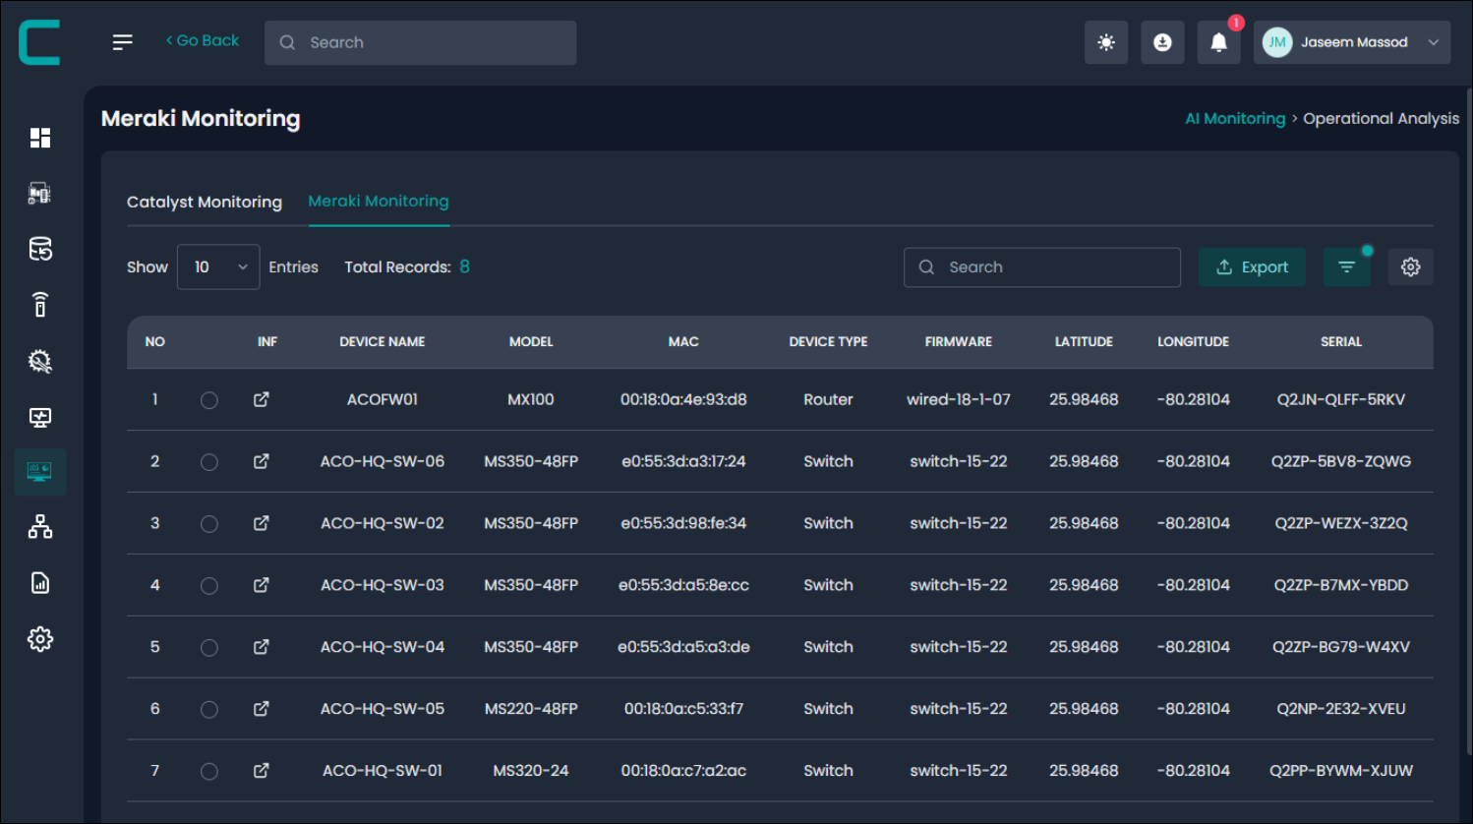
Task: Open the wireless remote sidebar icon
Action: pos(40,305)
